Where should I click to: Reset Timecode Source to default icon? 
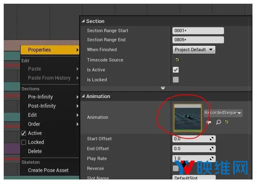pyautogui.click(x=177, y=60)
